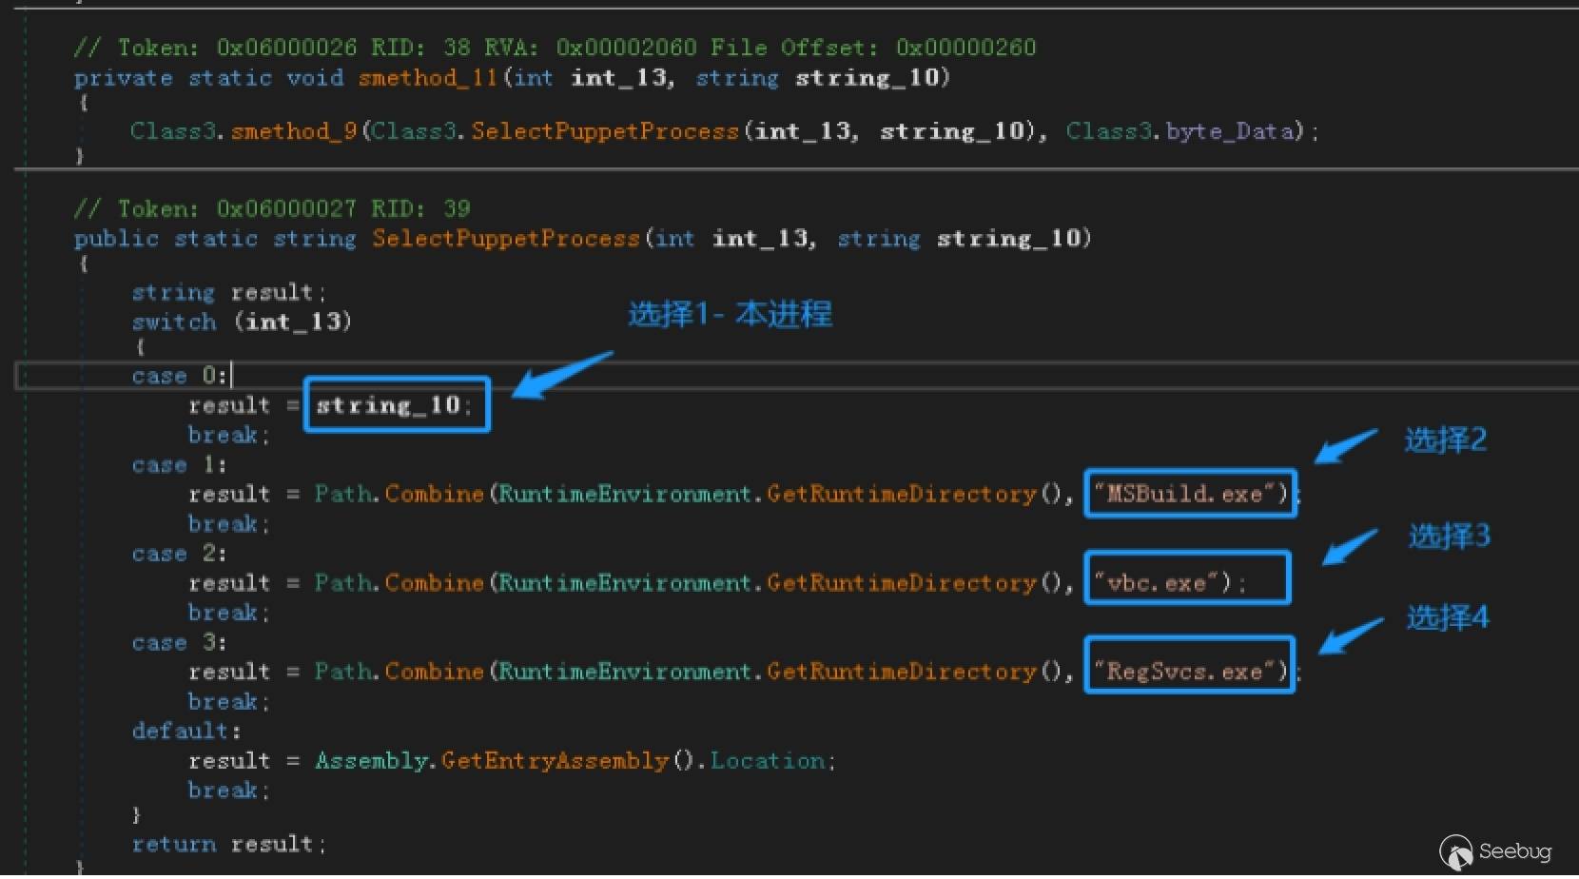Click the token value 0x06000026 in the comment
The height and width of the screenshot is (879, 1579).
point(286,48)
